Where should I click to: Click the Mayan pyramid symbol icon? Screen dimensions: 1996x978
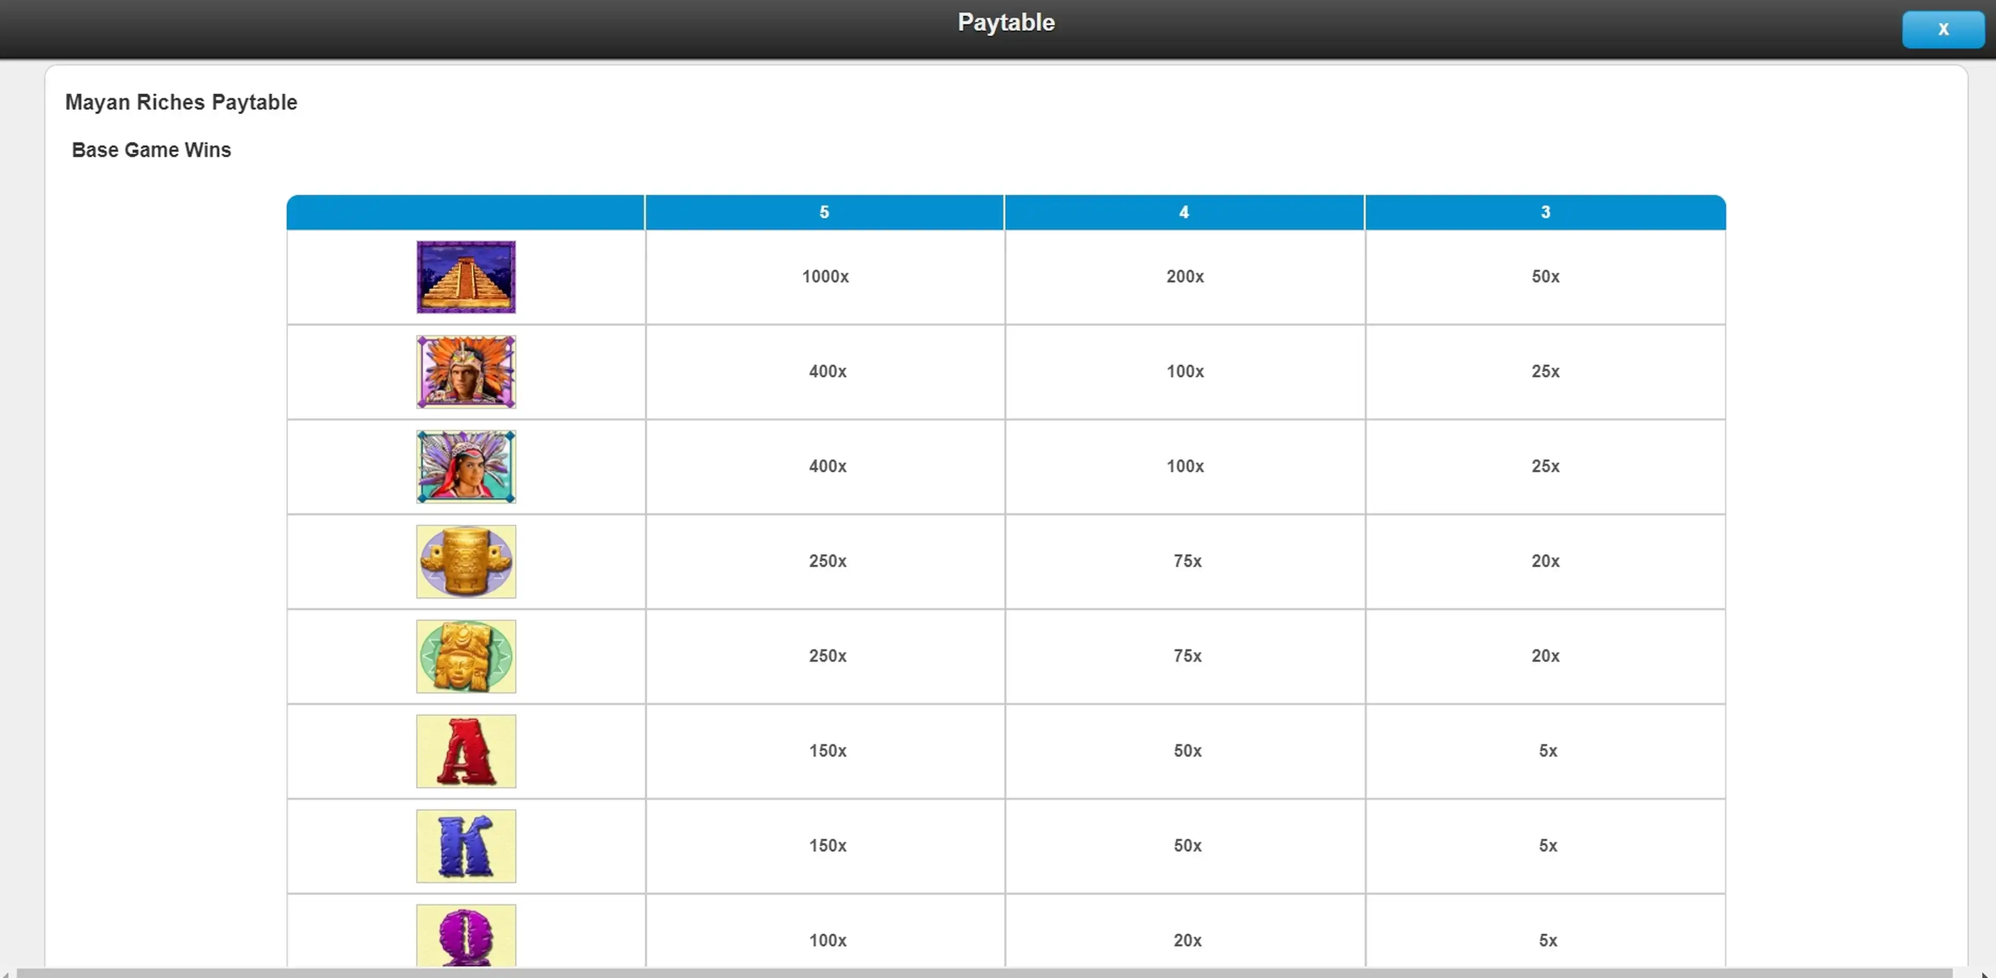tap(466, 277)
